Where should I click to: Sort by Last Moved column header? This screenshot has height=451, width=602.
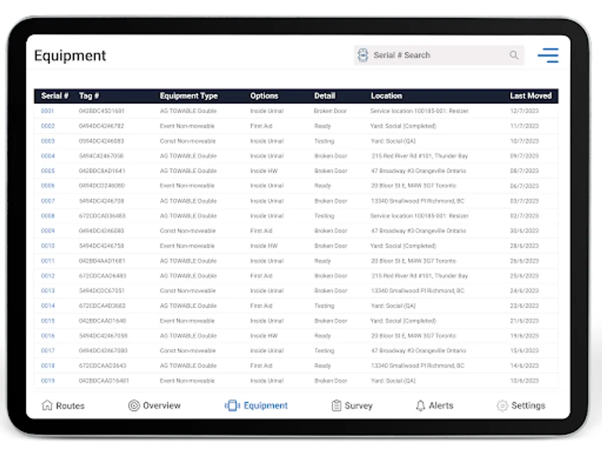point(531,96)
